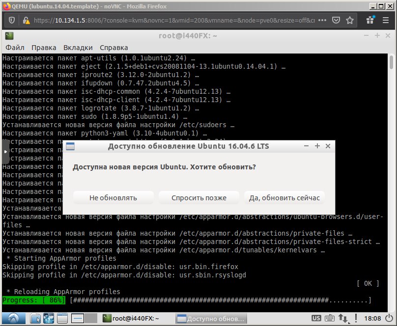
Task: Click the update dialog window icon
Action: 70,146
